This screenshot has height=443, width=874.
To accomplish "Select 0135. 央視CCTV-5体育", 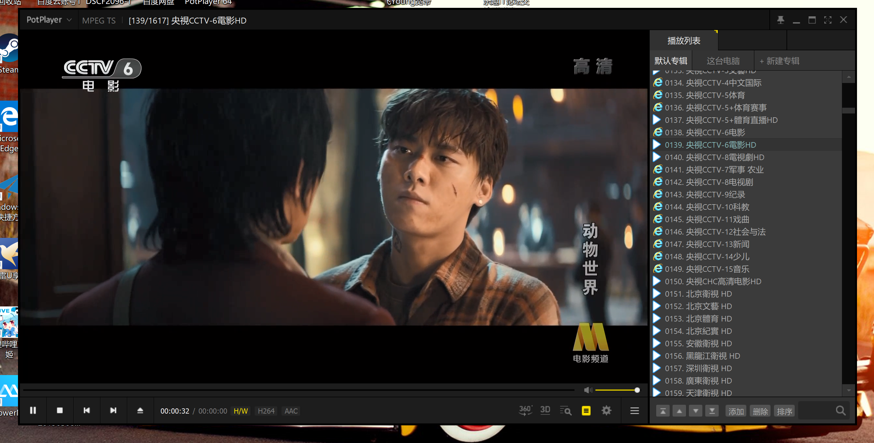I will [x=746, y=95].
